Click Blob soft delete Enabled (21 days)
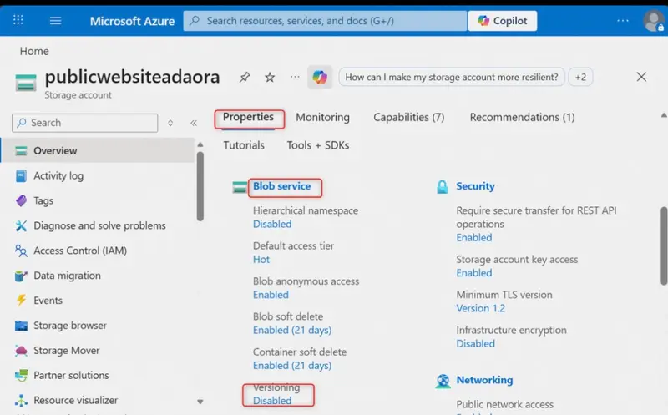 coord(292,330)
